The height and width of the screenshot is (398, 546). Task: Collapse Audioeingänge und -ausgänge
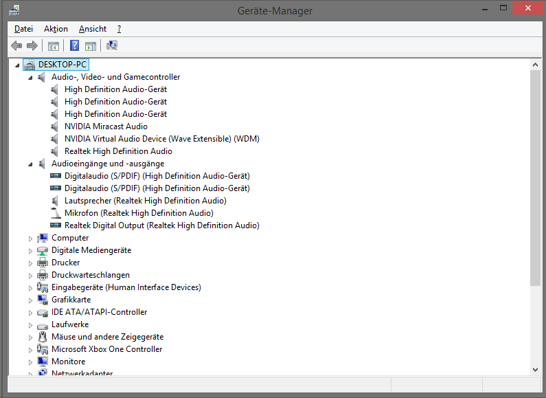(x=31, y=164)
